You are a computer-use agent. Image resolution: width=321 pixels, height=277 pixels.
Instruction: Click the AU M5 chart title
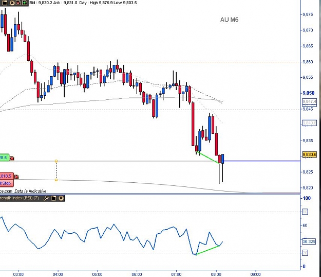click(x=229, y=20)
